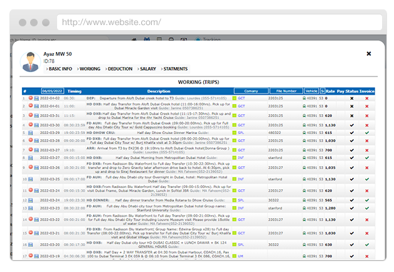Click the vehicle icon in row 1
Screen dimensions: 394x272
point(304,98)
